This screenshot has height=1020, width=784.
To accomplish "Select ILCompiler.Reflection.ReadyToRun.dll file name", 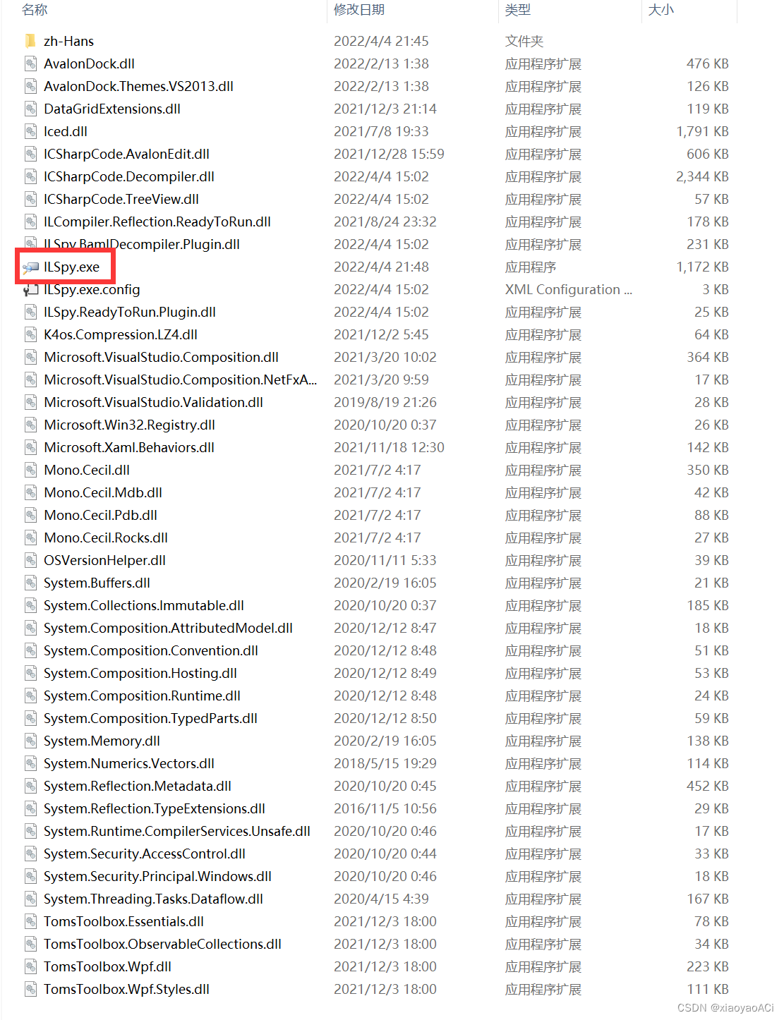I will pos(157,221).
